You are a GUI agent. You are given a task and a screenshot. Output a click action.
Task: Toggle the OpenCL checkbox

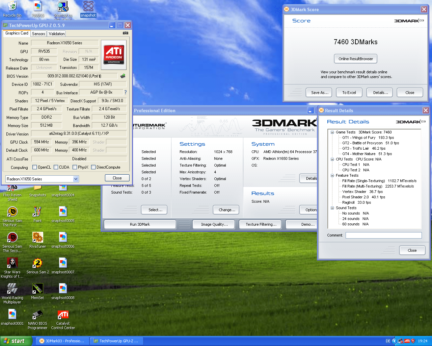[x=34, y=167]
